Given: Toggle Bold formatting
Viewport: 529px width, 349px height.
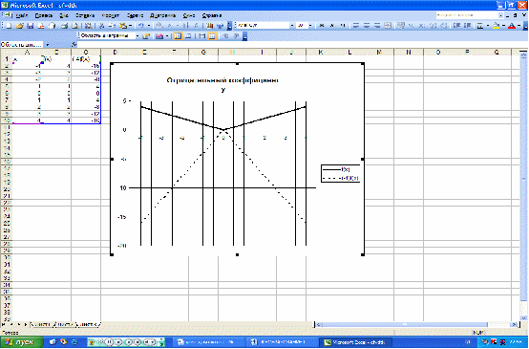Looking at the screenshot, I should point(322,26).
